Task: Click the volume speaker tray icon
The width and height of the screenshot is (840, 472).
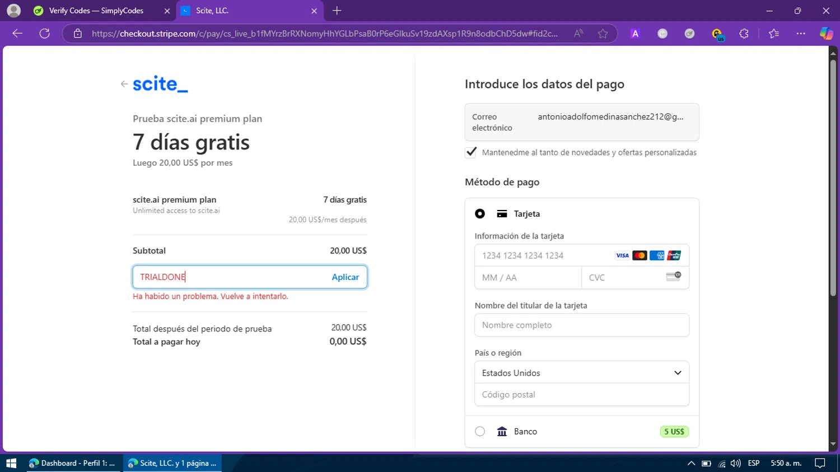Action: coord(736,463)
